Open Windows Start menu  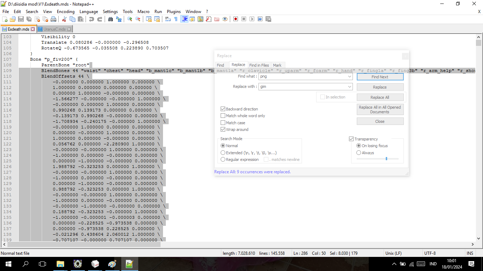click(8, 264)
